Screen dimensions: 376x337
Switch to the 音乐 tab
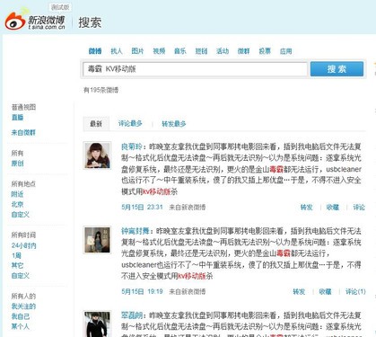(180, 51)
